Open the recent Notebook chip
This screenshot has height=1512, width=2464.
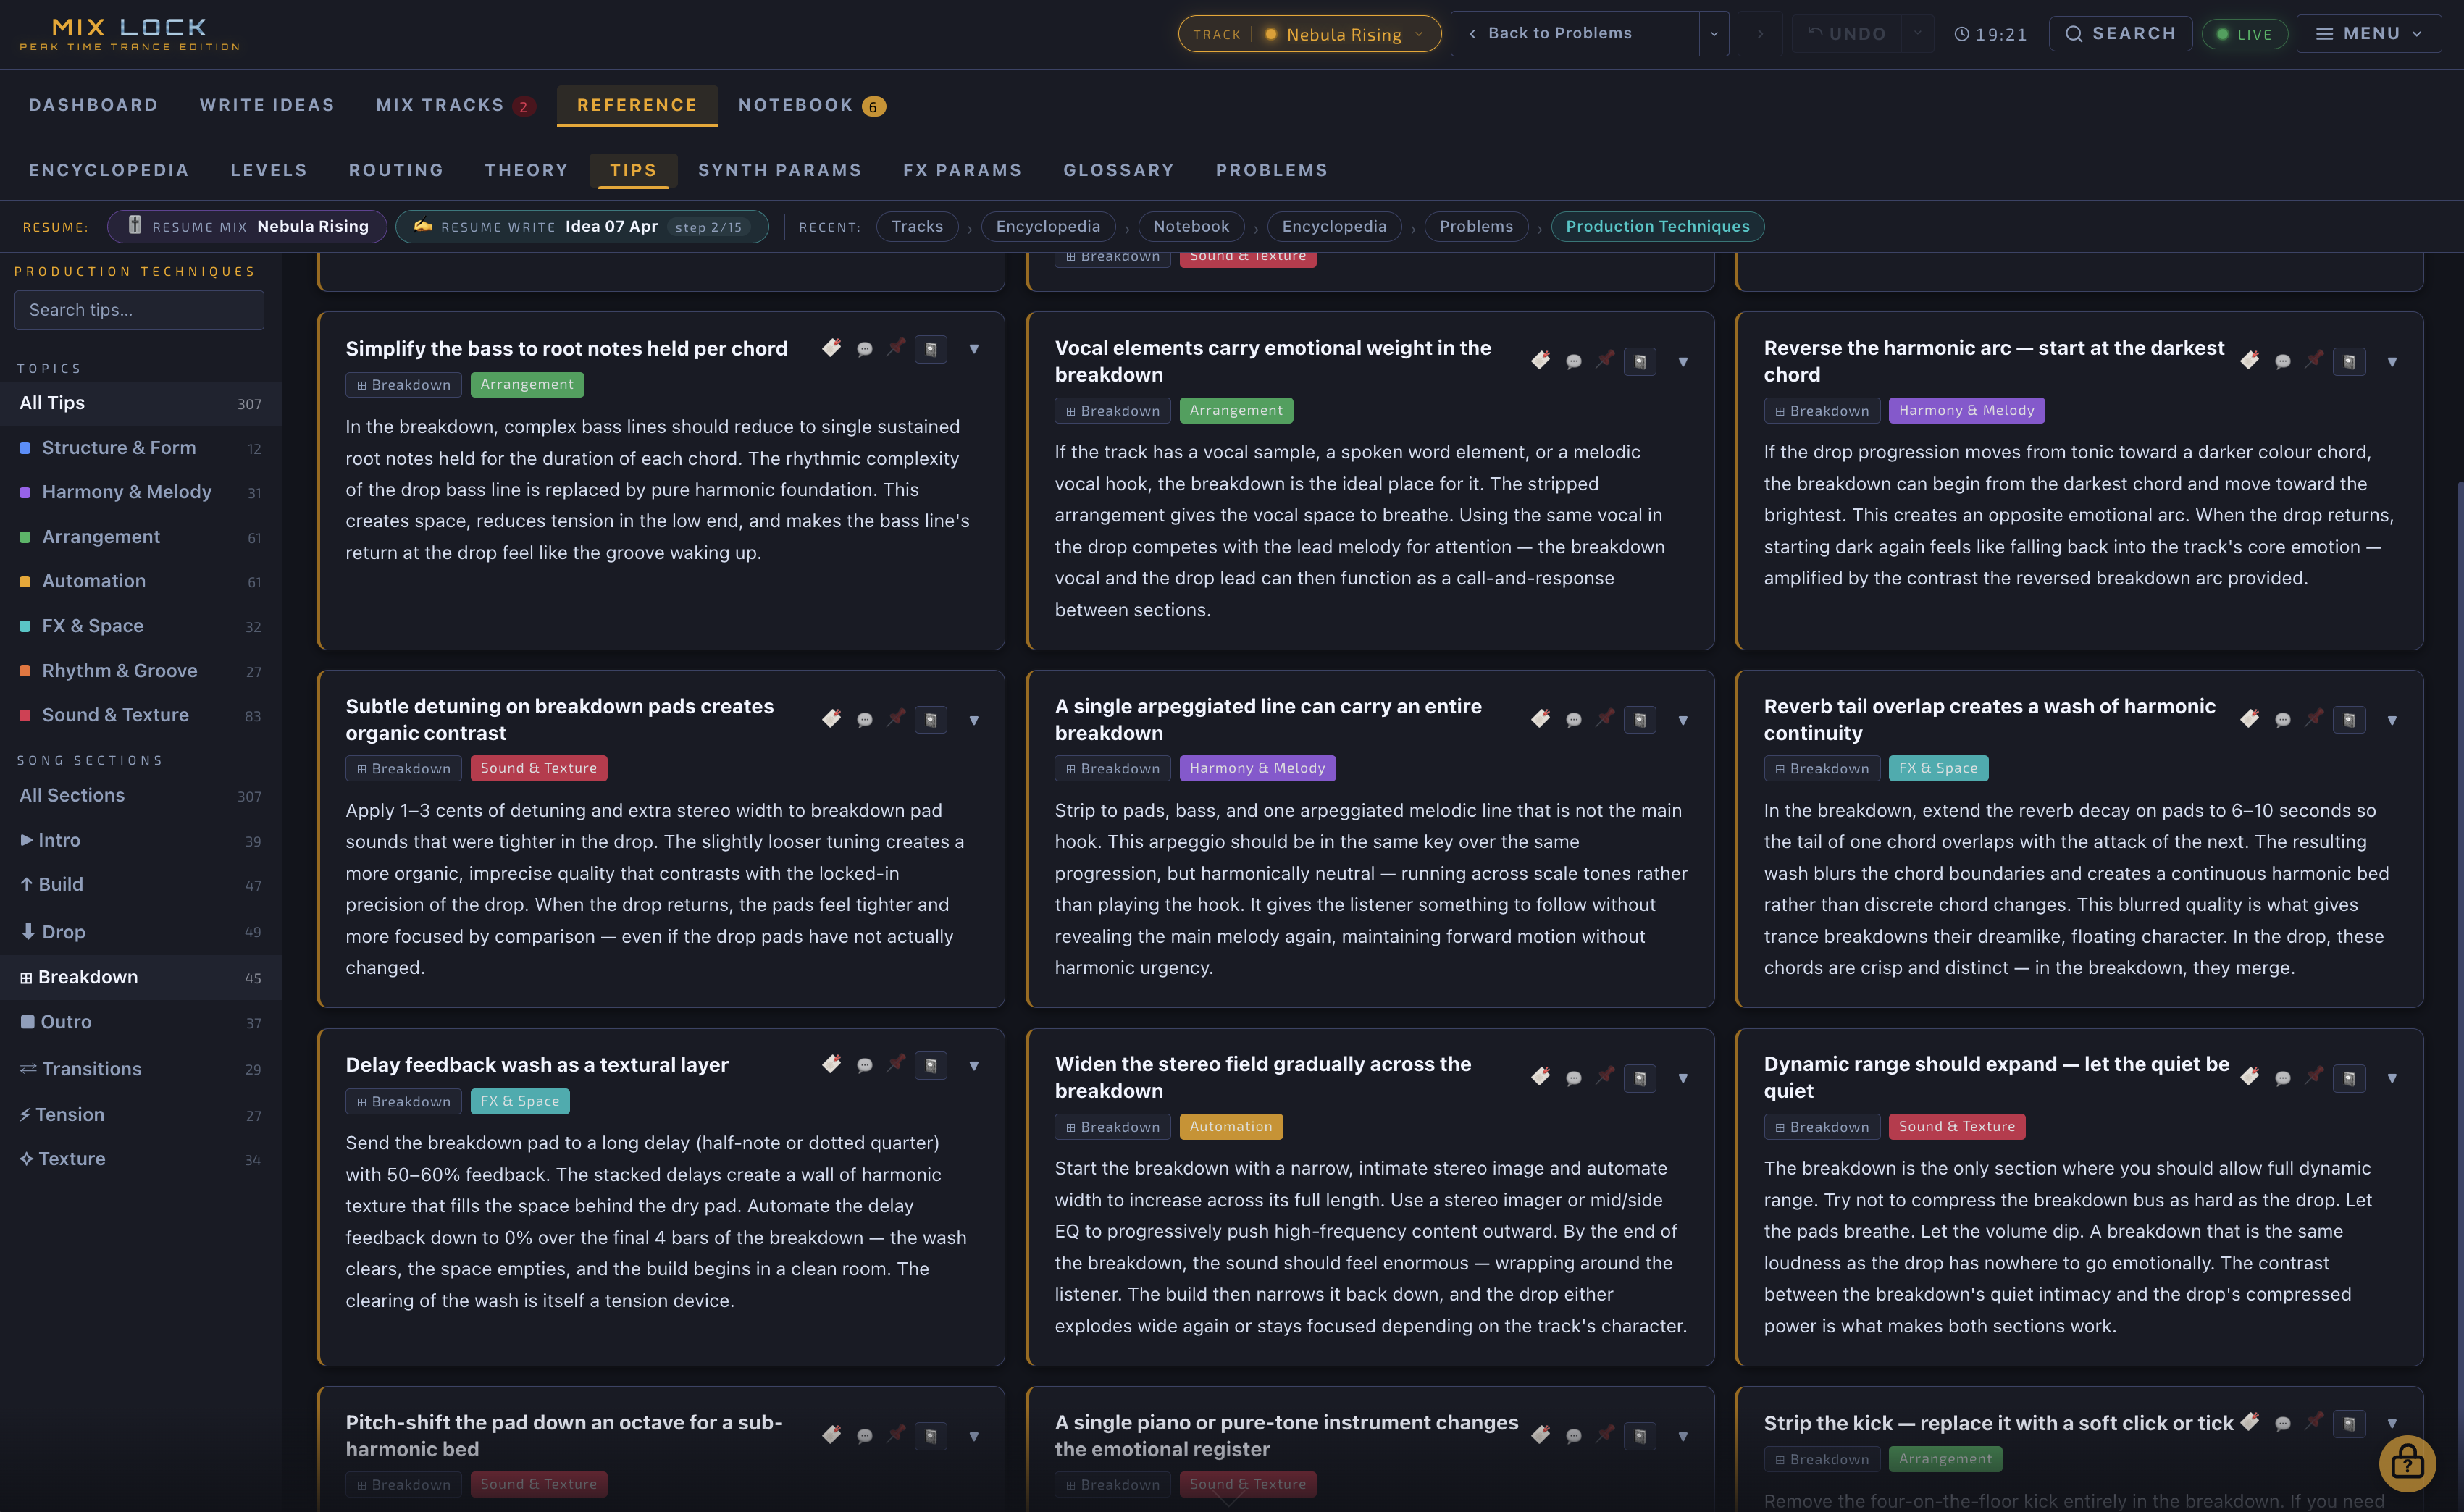pos(1191,227)
